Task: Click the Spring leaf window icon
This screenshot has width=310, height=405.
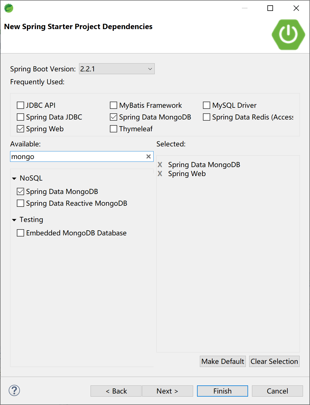Action: [9, 8]
